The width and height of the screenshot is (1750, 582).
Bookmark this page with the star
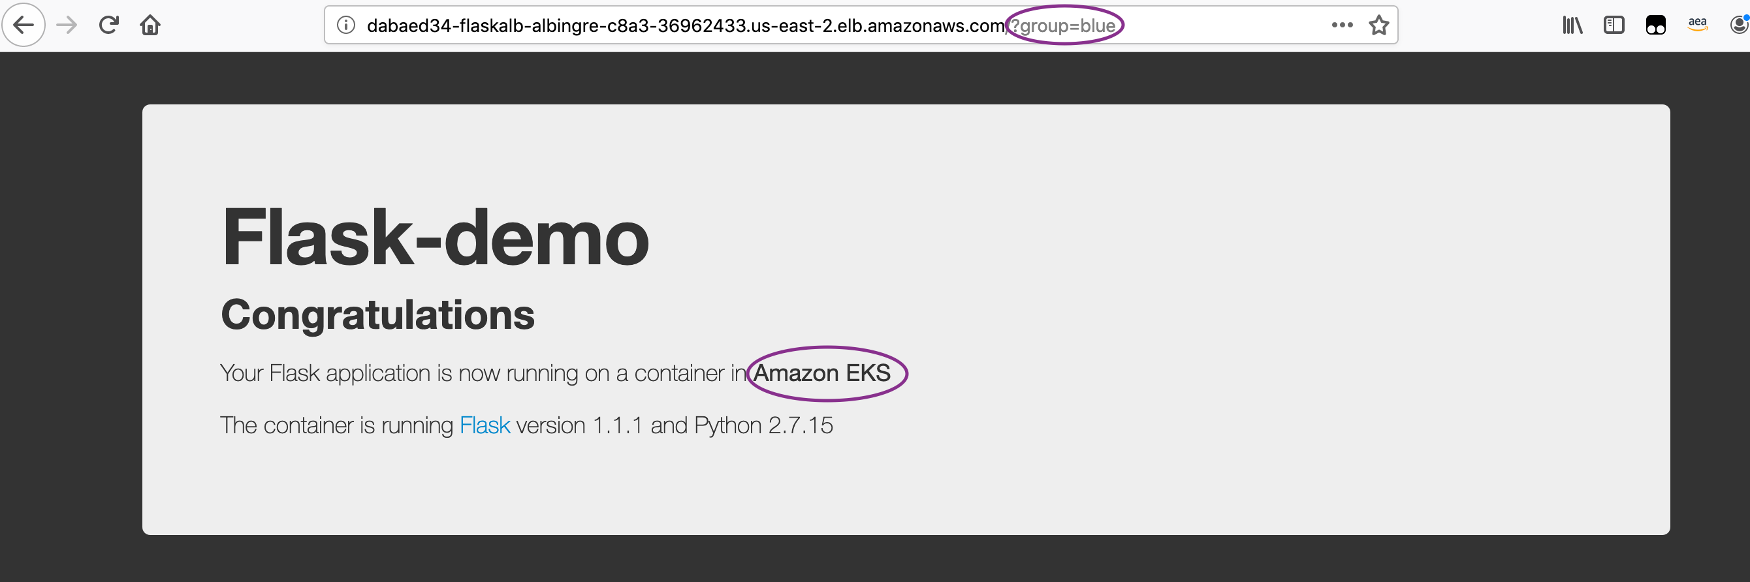point(1378,25)
